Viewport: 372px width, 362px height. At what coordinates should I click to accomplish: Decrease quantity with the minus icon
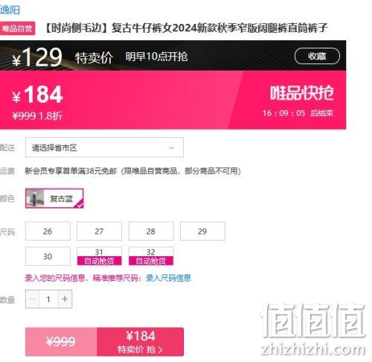[32, 299]
